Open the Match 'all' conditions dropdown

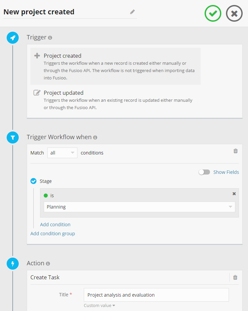point(62,153)
